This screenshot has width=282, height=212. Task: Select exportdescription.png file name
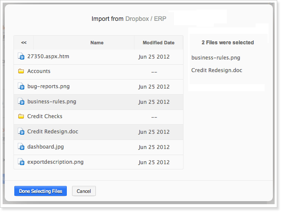[x=56, y=162]
